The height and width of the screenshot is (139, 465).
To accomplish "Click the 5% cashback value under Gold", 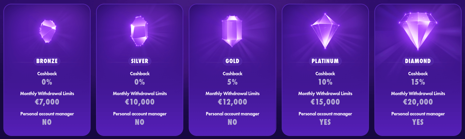I will (x=232, y=82).
